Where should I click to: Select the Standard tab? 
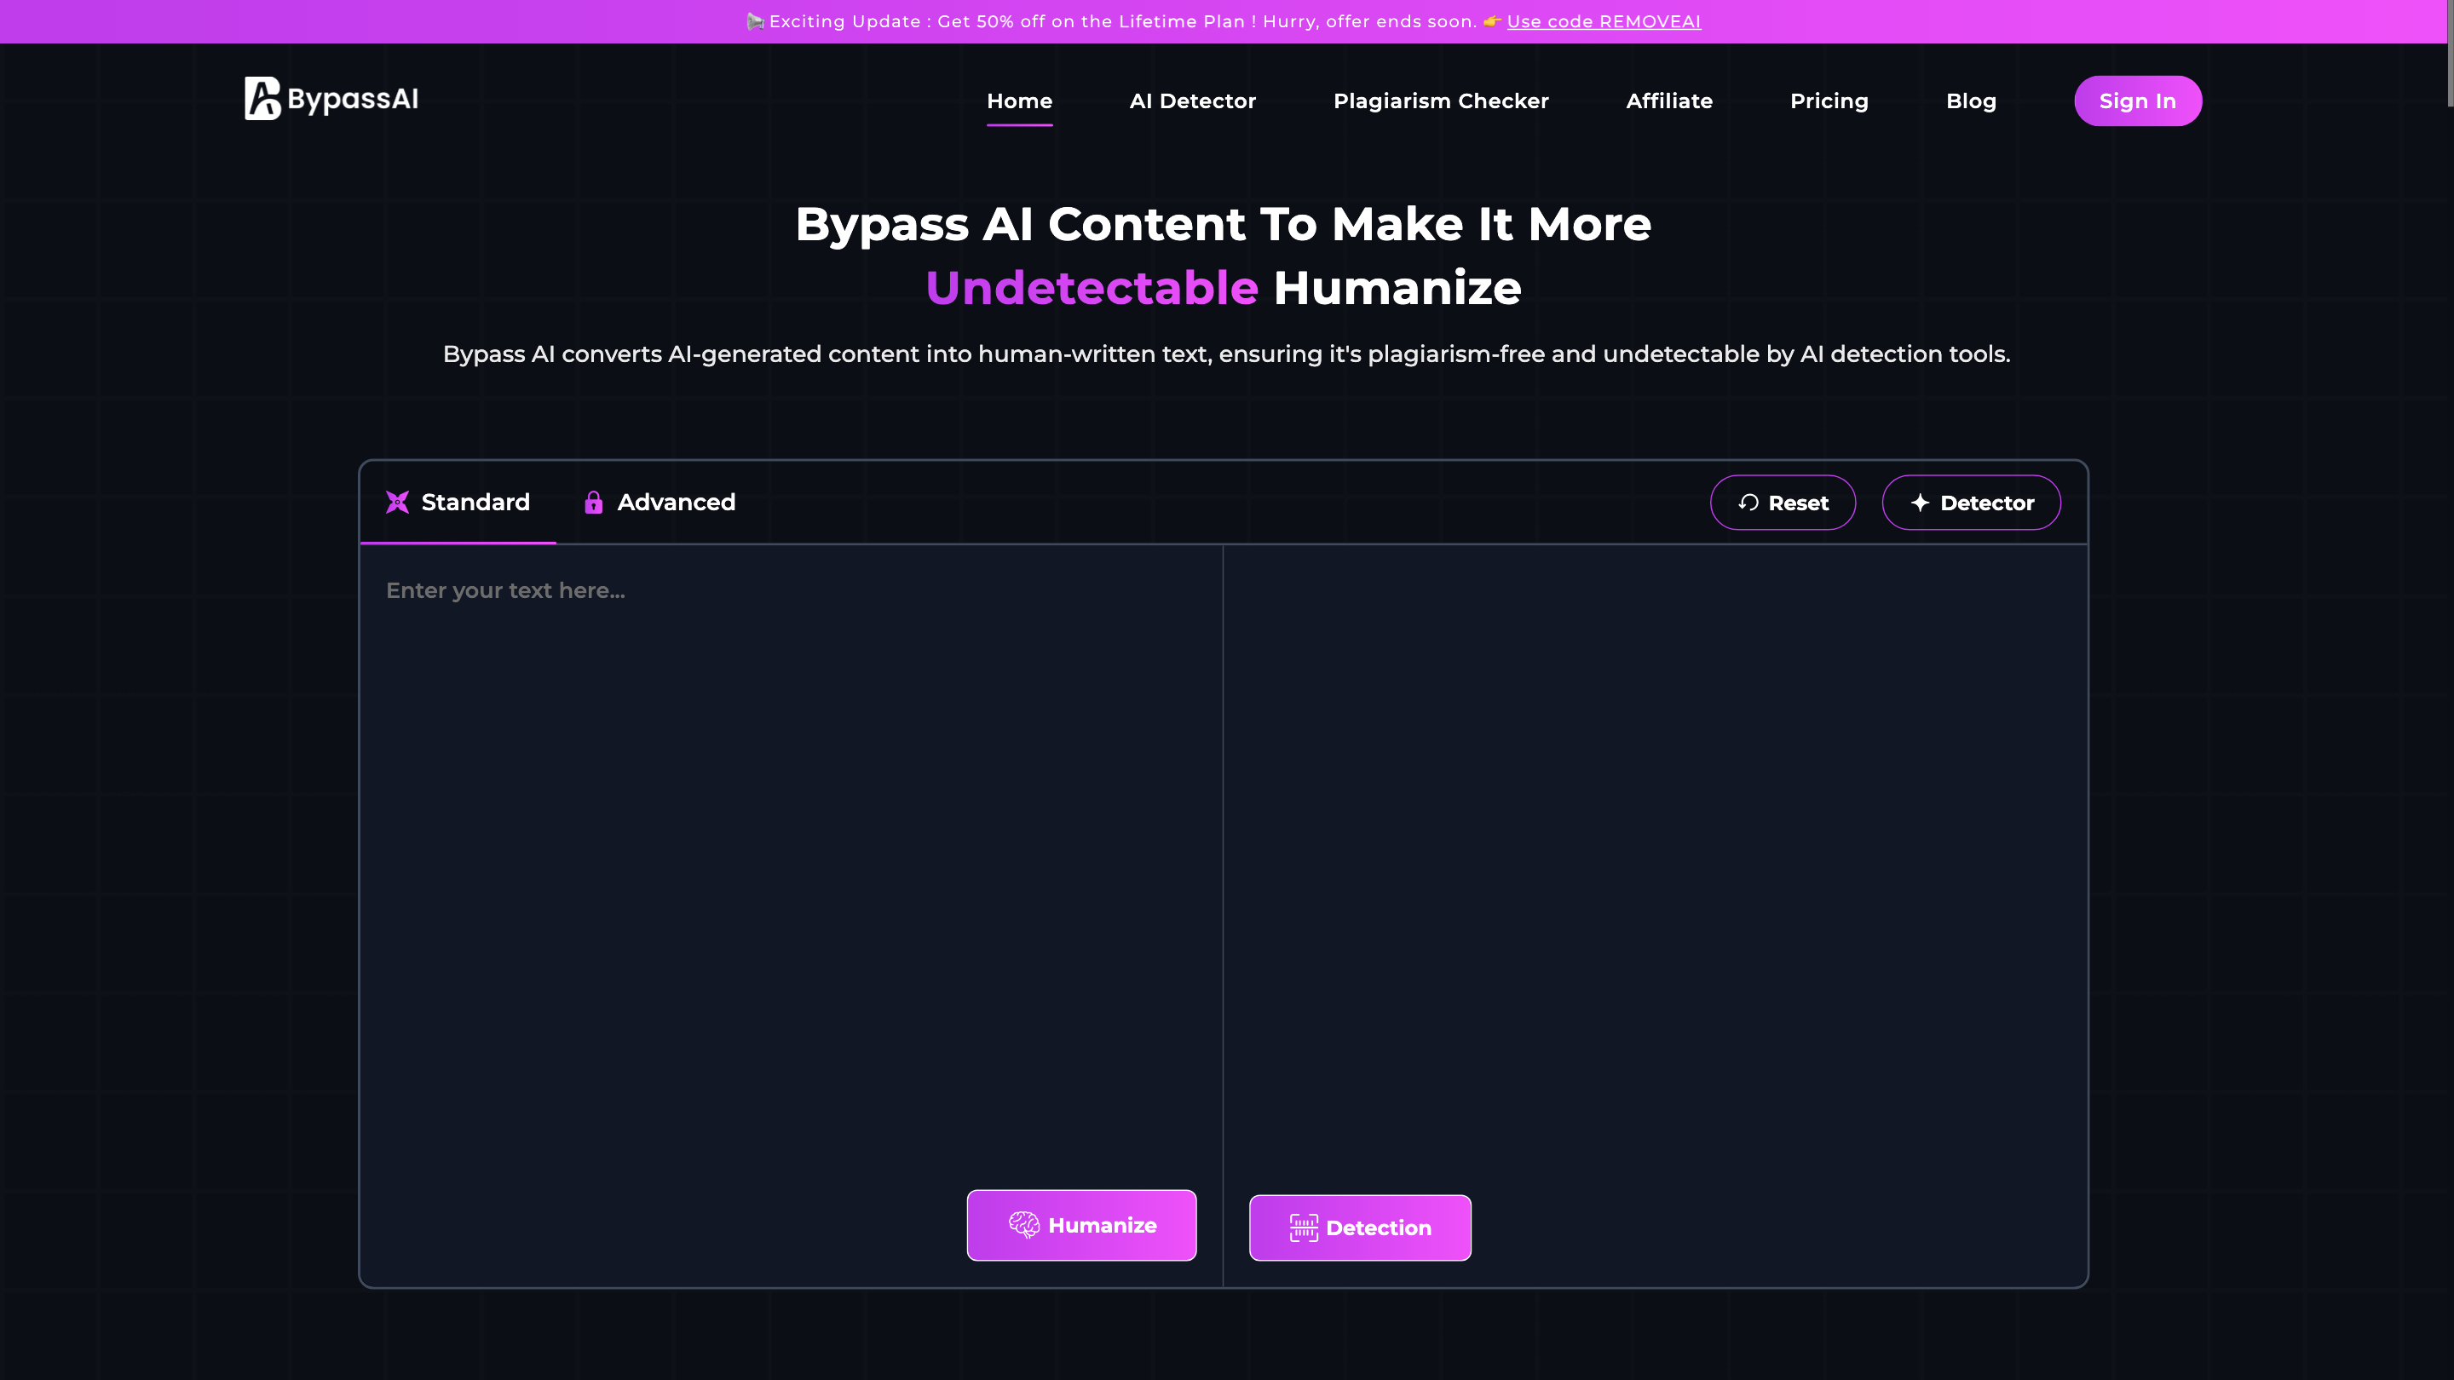[458, 502]
